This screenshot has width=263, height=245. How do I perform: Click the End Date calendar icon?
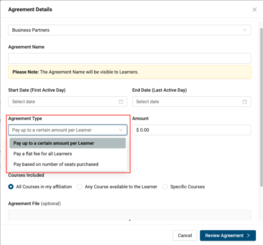click(244, 102)
